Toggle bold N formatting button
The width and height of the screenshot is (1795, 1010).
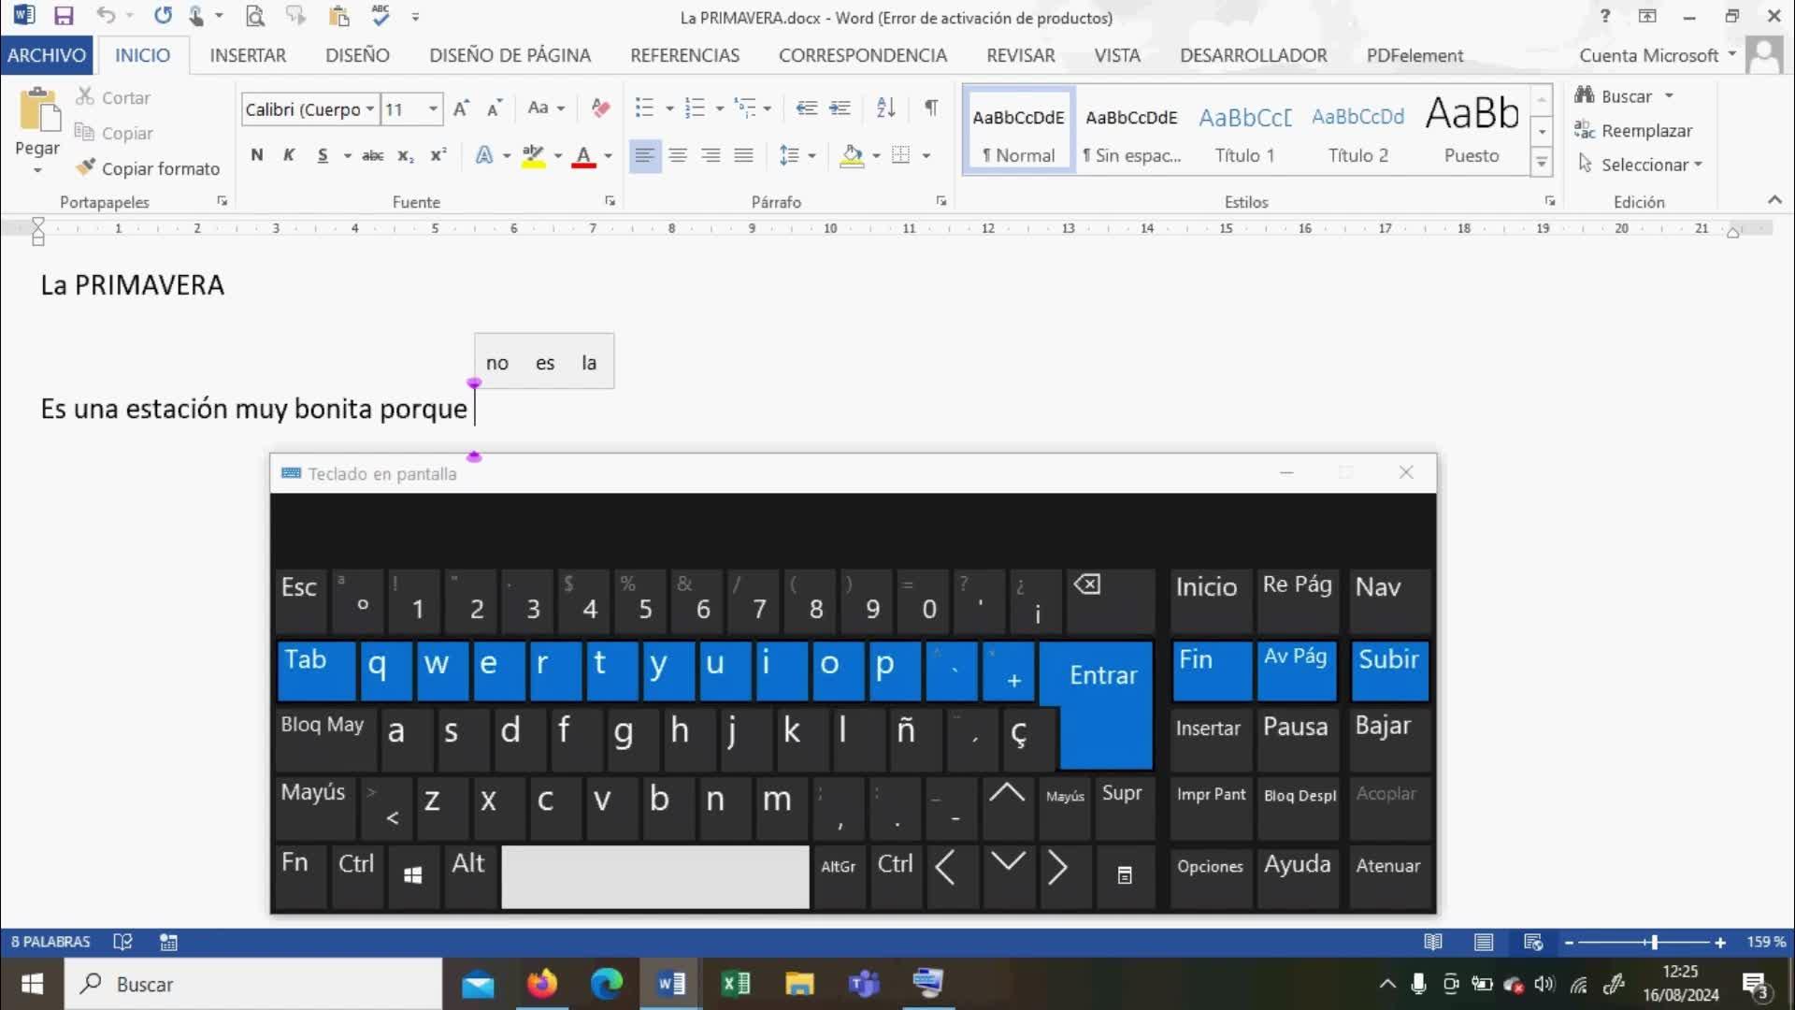click(x=257, y=155)
